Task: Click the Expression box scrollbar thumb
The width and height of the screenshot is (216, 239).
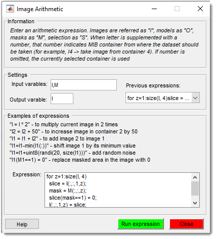Action: click(x=195, y=188)
